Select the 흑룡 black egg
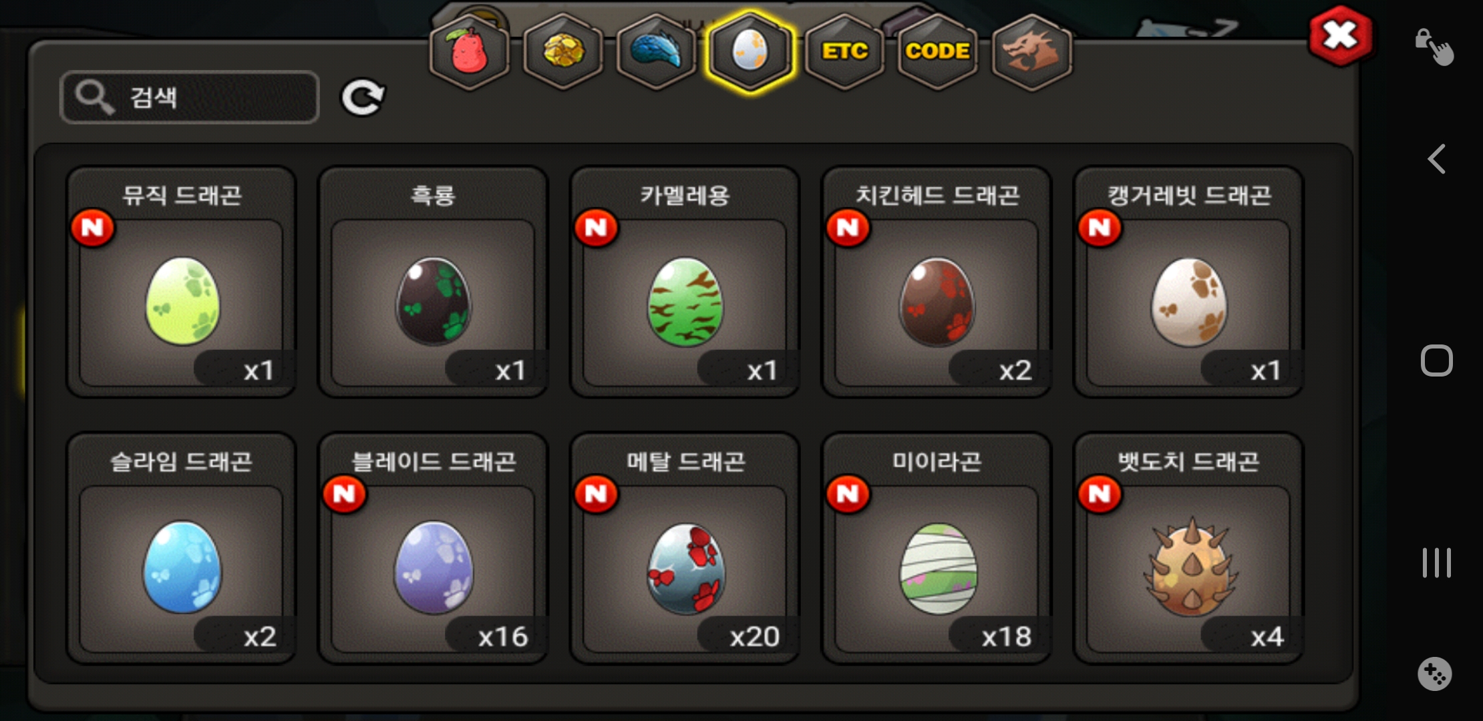This screenshot has width=1483, height=721. (x=433, y=282)
